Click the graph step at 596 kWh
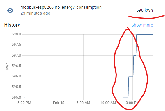This screenshot has height=111, width=165. coord(131,77)
